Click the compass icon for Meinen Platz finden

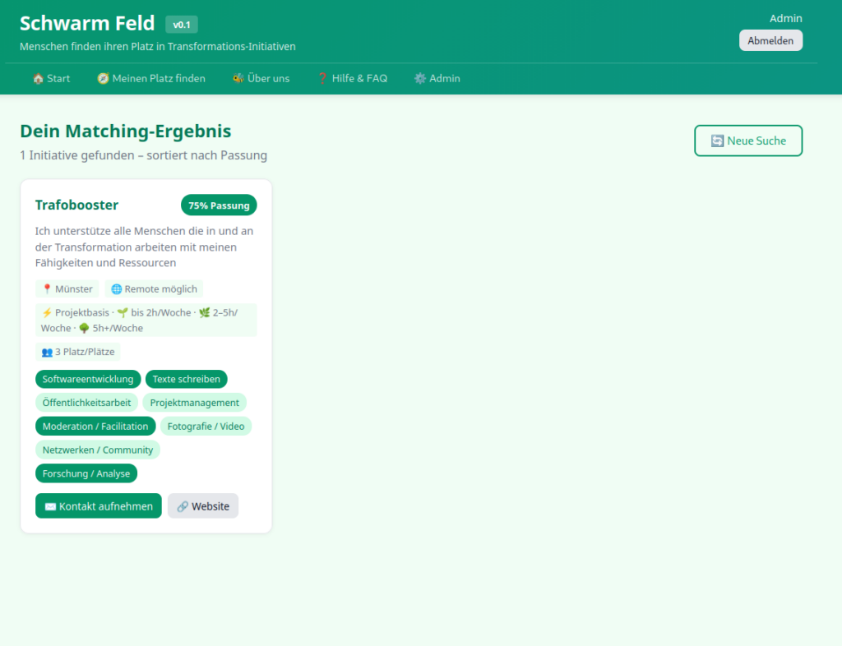[103, 78]
